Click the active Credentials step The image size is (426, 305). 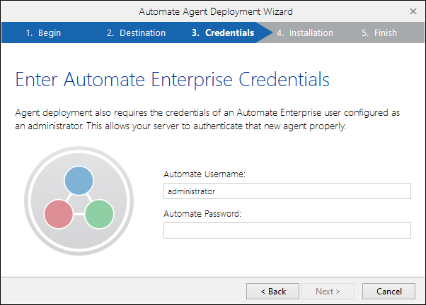point(222,33)
